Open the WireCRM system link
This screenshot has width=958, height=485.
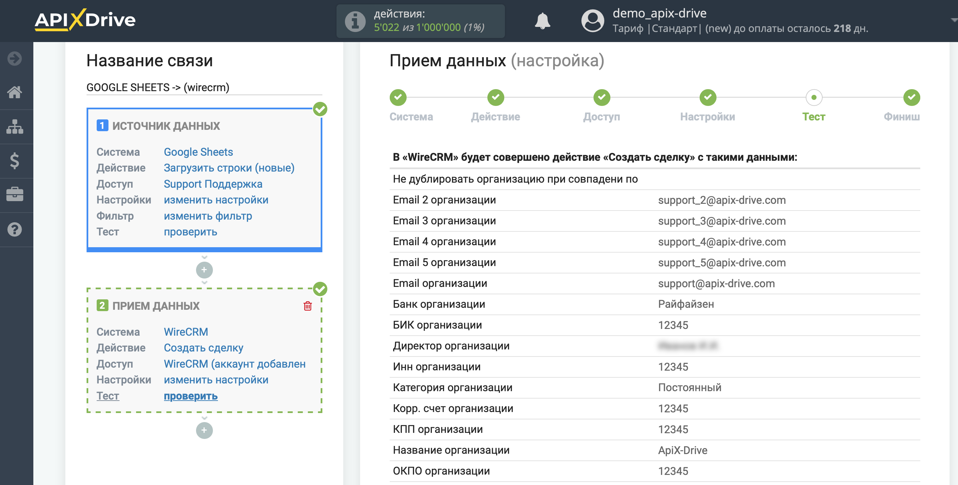pyautogui.click(x=186, y=332)
